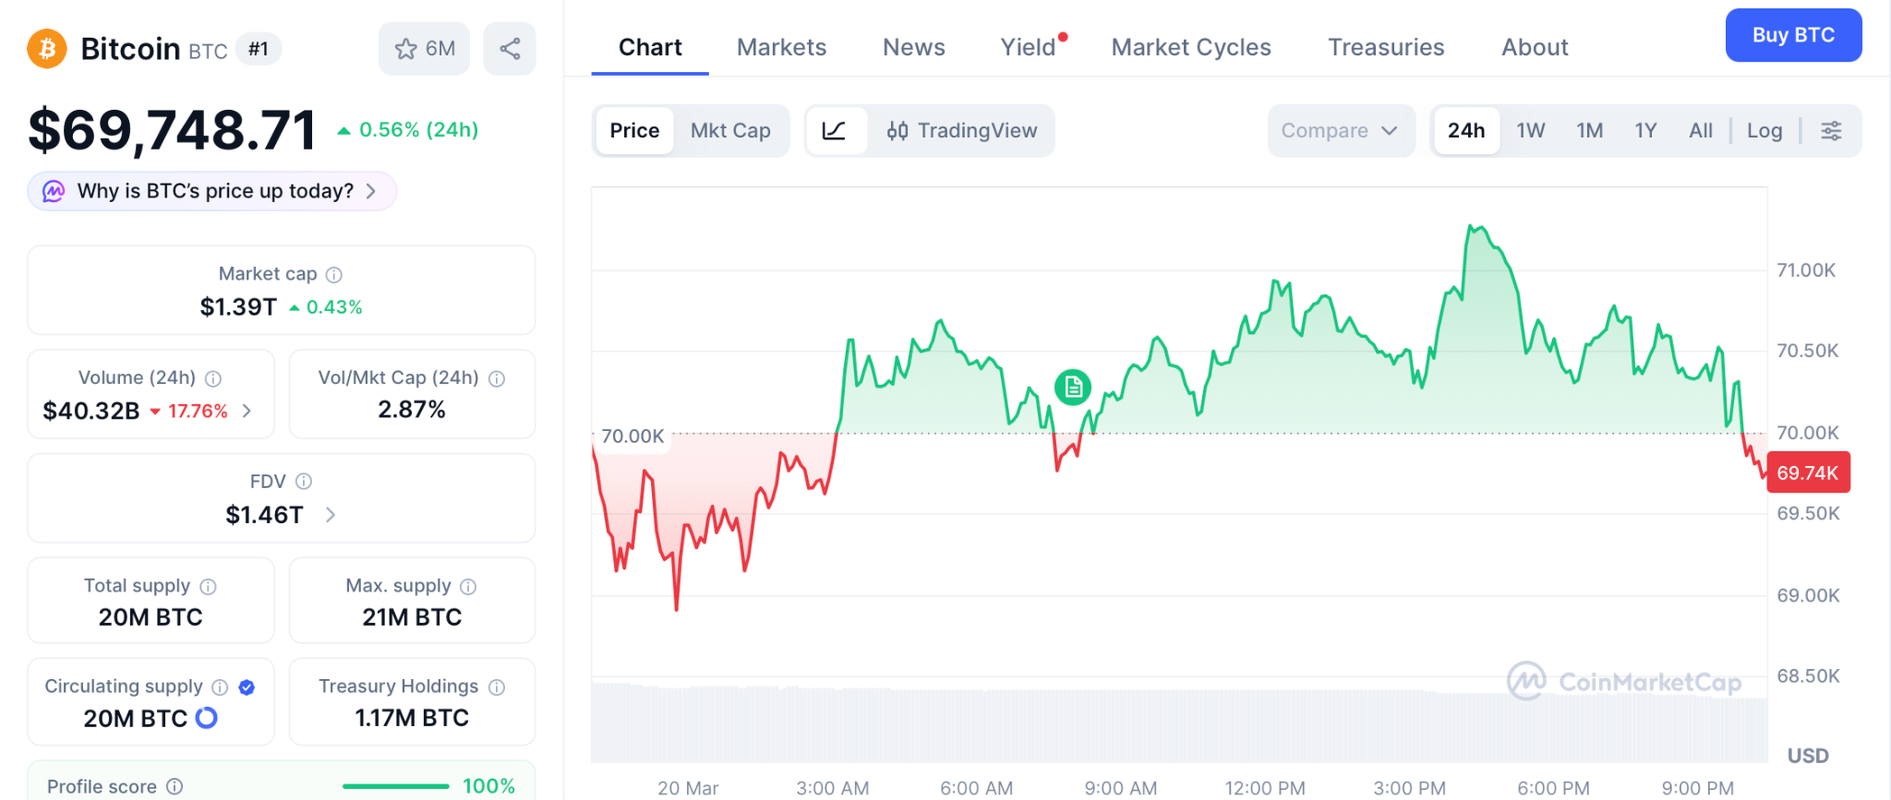Click the Volume (24h) info icon
This screenshot has height=800, width=1891.
[213, 378]
